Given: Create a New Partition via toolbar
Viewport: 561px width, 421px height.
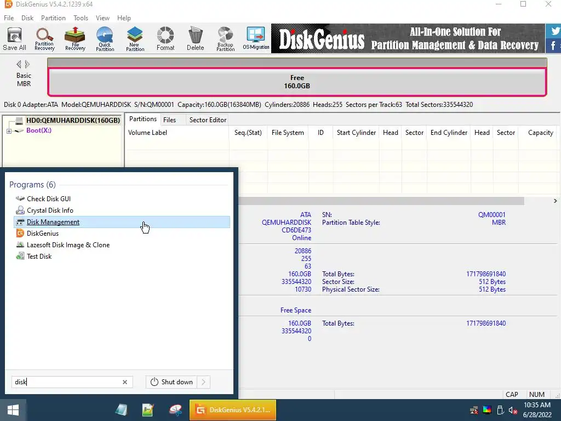Looking at the screenshot, I should pyautogui.click(x=135, y=39).
